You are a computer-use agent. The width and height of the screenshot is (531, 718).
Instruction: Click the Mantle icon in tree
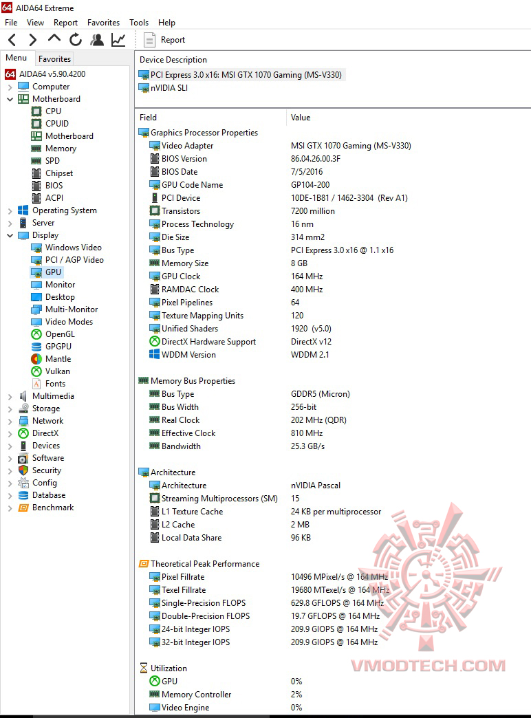click(36, 359)
